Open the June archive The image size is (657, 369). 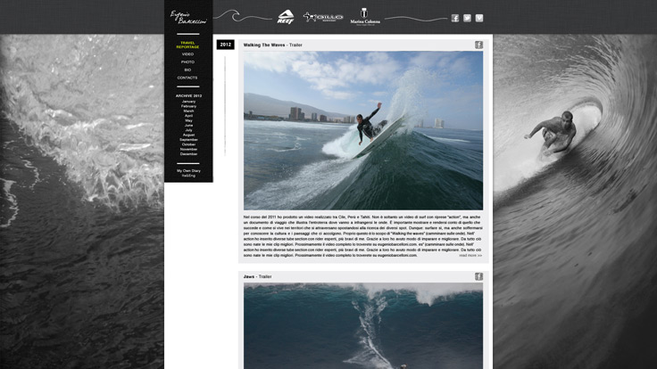coord(188,126)
